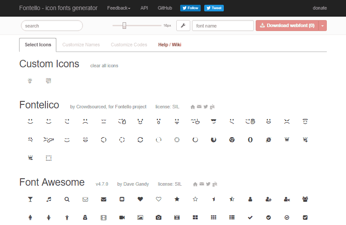Choose the dotted spinner icon in Fontelico
Screen dimensions: 346x225
click(177, 140)
